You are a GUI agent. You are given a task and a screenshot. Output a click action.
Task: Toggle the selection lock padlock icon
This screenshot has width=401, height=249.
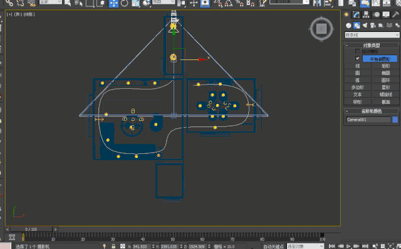coord(113,246)
